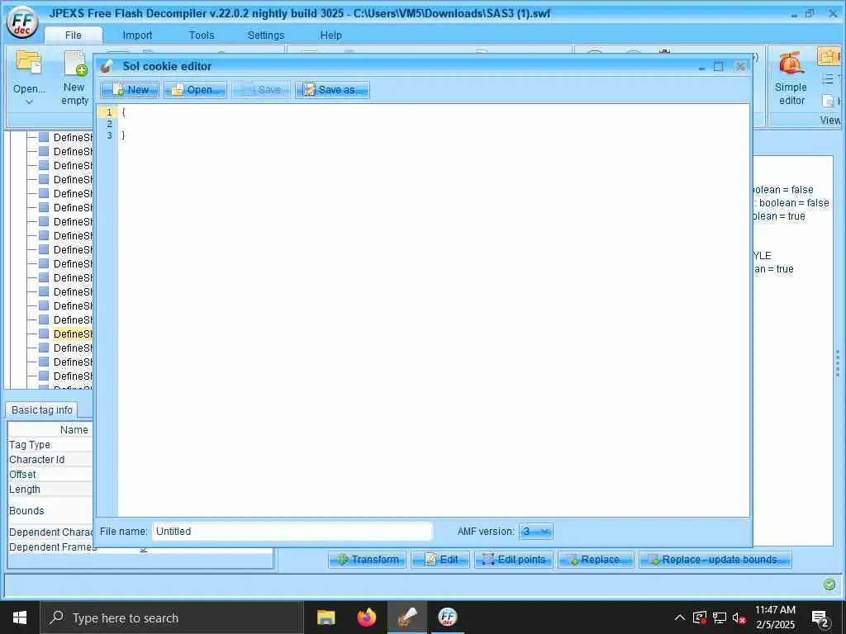Open the Settings ribbon tab
The width and height of the screenshot is (846, 634).
tap(265, 35)
